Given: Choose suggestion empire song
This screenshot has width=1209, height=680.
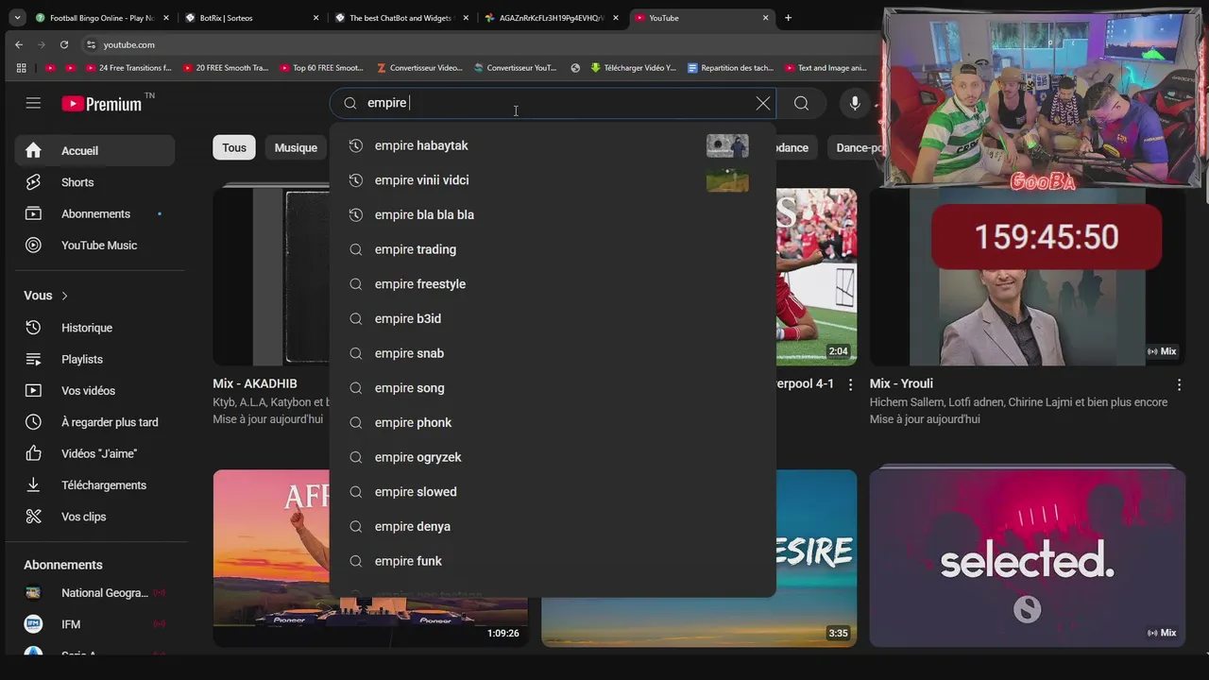Looking at the screenshot, I should coord(553,388).
